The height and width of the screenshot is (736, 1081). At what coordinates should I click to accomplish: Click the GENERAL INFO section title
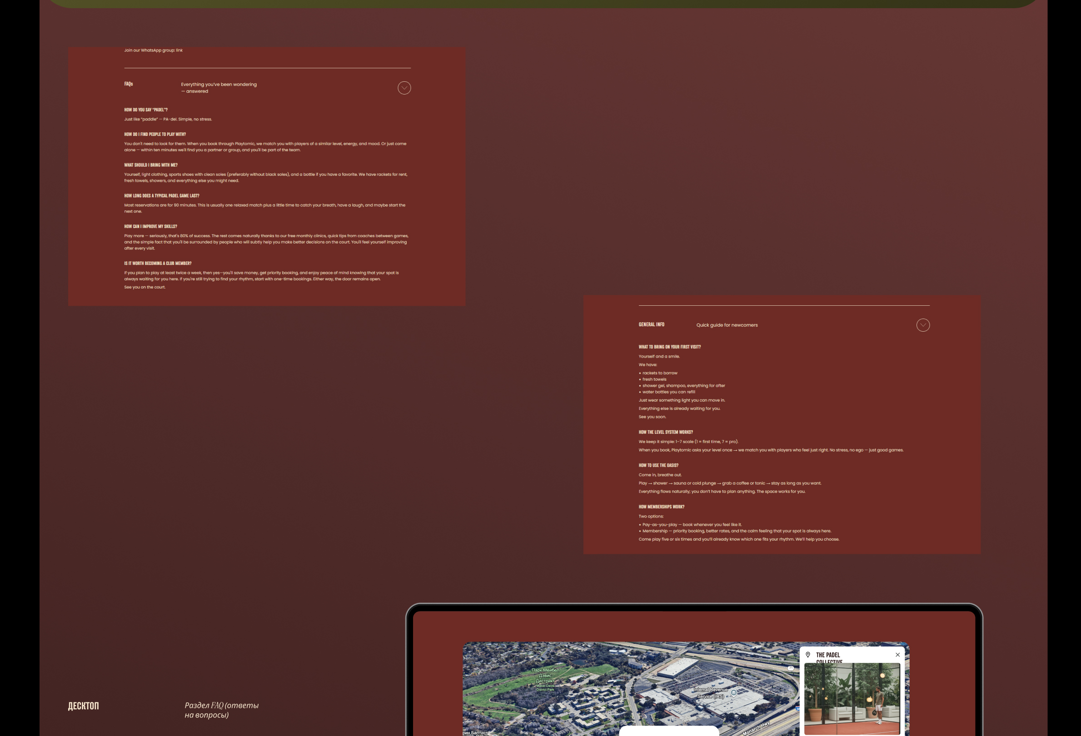pos(651,324)
